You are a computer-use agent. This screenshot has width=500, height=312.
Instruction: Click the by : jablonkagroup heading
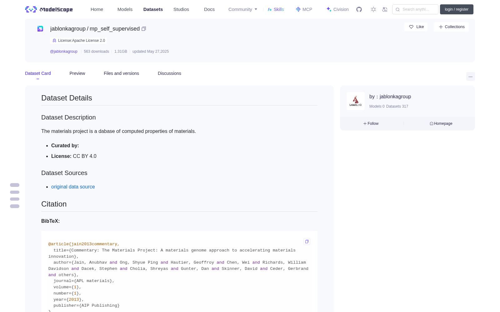(390, 97)
